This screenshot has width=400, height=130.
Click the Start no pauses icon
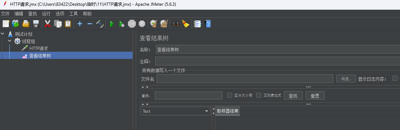click(x=122, y=24)
